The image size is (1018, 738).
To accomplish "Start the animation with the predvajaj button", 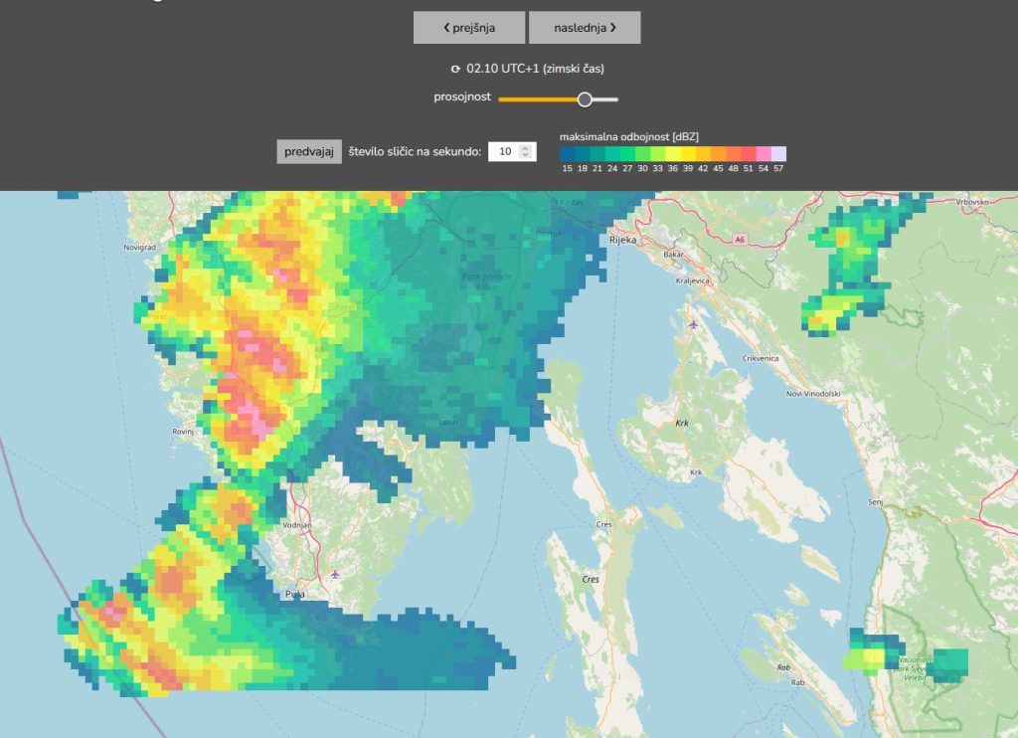I will 309,151.
